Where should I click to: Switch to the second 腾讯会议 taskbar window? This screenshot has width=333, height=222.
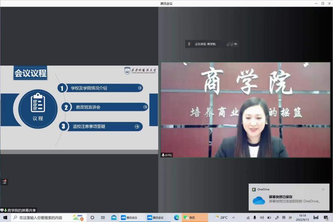(x=156, y=218)
